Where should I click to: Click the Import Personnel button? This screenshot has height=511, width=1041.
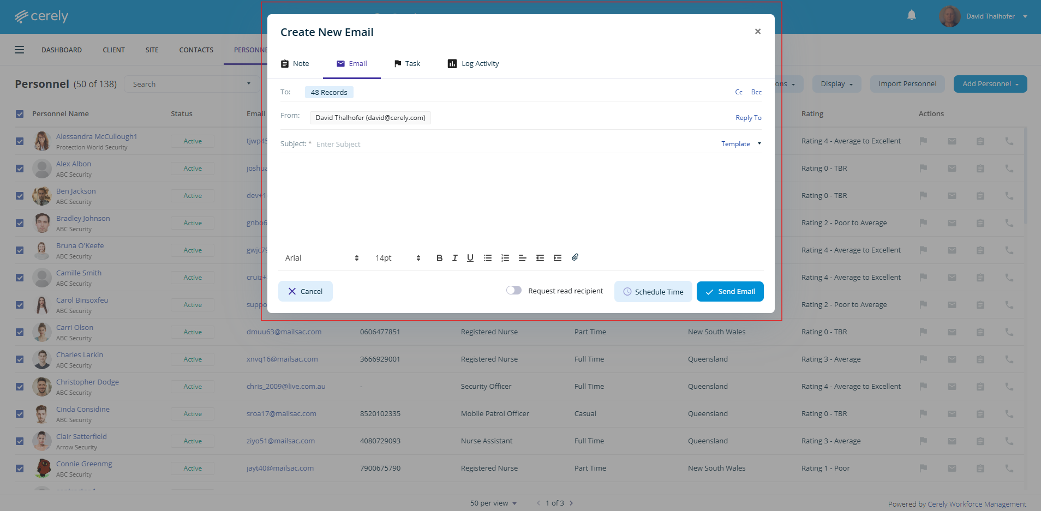coord(907,84)
